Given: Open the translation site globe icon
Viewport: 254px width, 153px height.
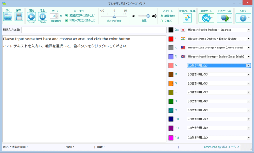Looking at the screenshot, I should tap(206, 18).
